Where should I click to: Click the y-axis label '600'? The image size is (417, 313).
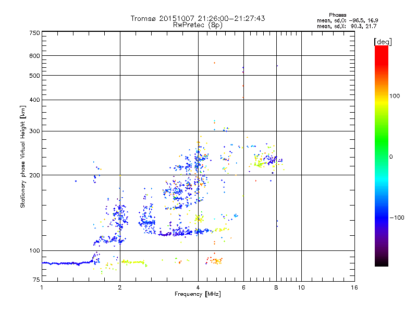click(34, 56)
